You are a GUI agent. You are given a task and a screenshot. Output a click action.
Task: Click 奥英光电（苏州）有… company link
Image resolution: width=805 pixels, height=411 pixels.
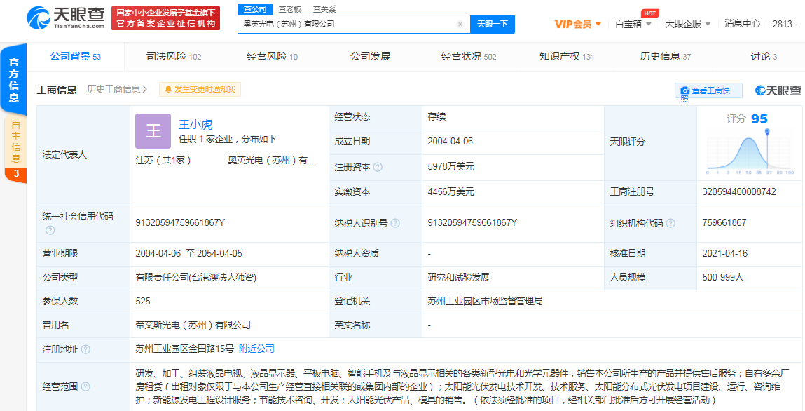[x=272, y=161]
